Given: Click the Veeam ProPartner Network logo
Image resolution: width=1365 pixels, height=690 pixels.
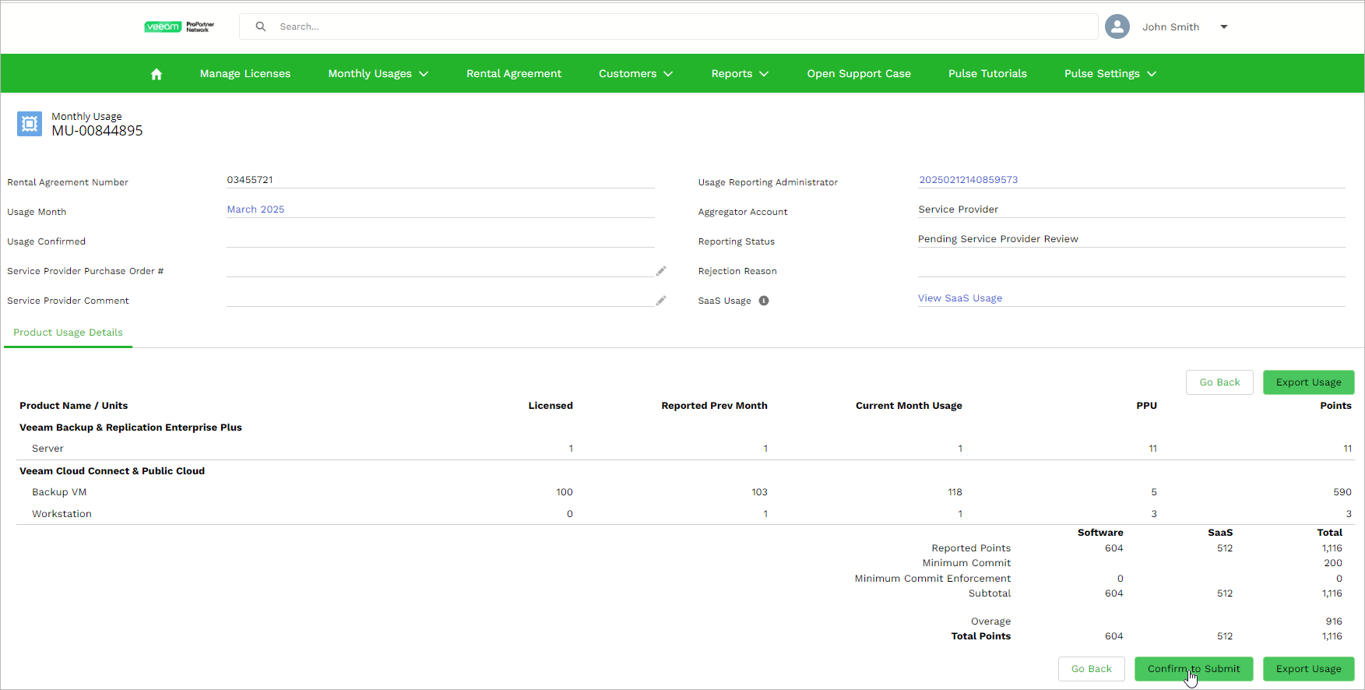Looking at the screenshot, I should tap(179, 26).
